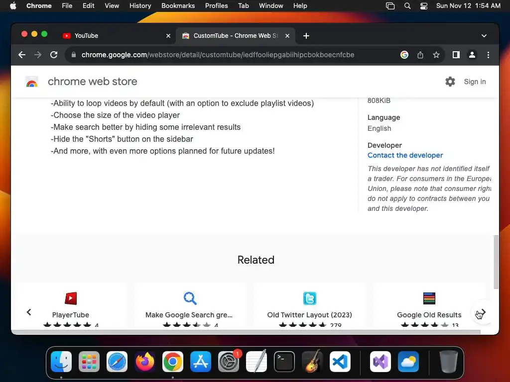Bookmark this page with the star
Viewport: 510px width, 382px height.
coord(436,55)
